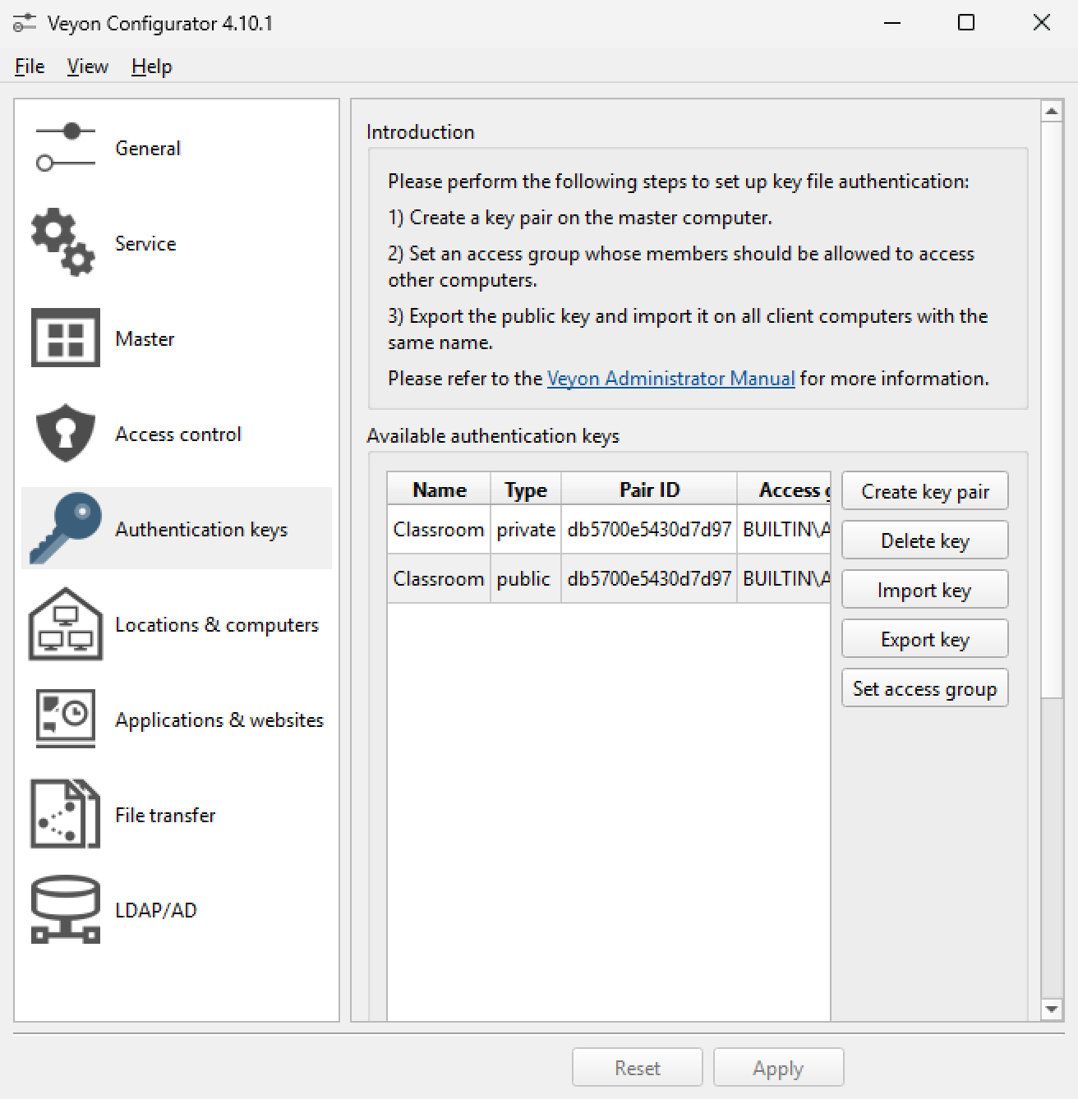
Task: Click the Authentication keys key icon
Action: pos(66,528)
